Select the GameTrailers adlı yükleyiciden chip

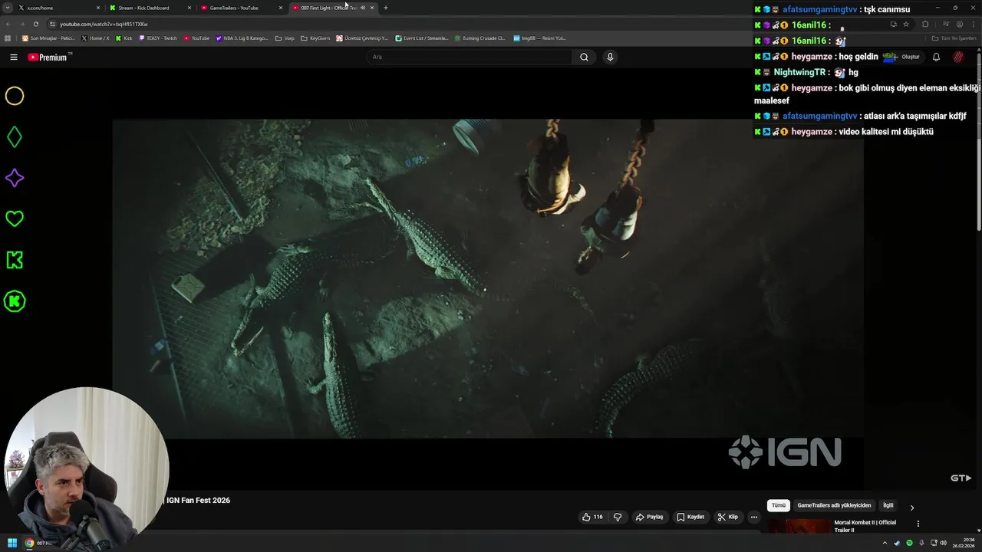point(834,505)
